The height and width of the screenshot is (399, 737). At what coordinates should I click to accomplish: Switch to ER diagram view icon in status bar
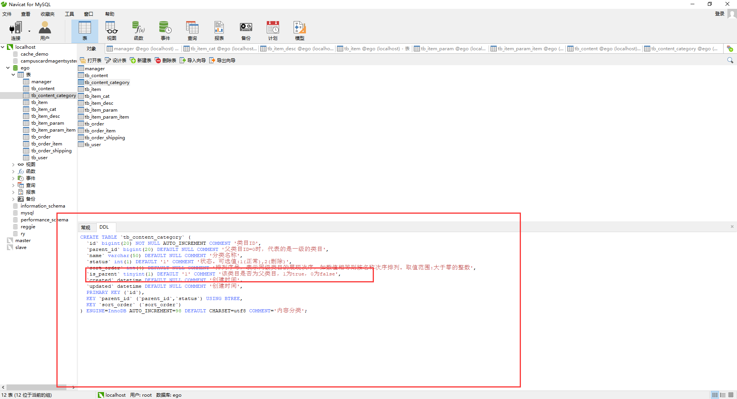[731, 395]
